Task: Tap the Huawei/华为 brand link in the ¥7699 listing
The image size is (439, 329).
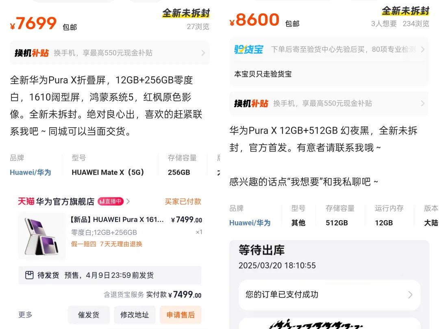Action: [x=30, y=172]
